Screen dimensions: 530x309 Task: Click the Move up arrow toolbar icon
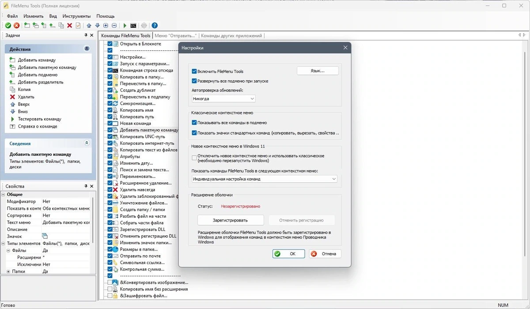(89, 26)
